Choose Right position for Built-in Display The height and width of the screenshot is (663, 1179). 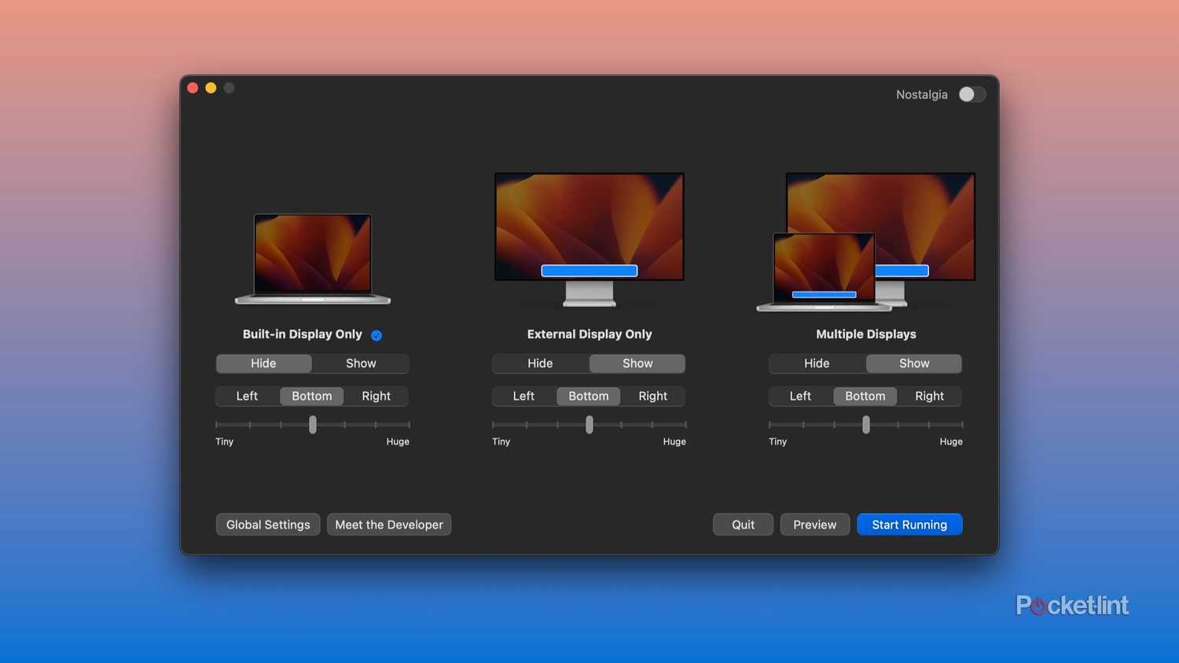coord(376,396)
